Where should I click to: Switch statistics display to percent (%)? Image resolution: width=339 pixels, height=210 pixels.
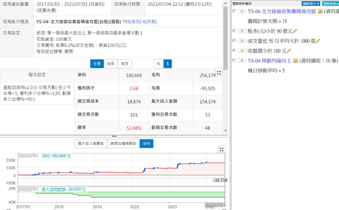pyautogui.click(x=158, y=64)
